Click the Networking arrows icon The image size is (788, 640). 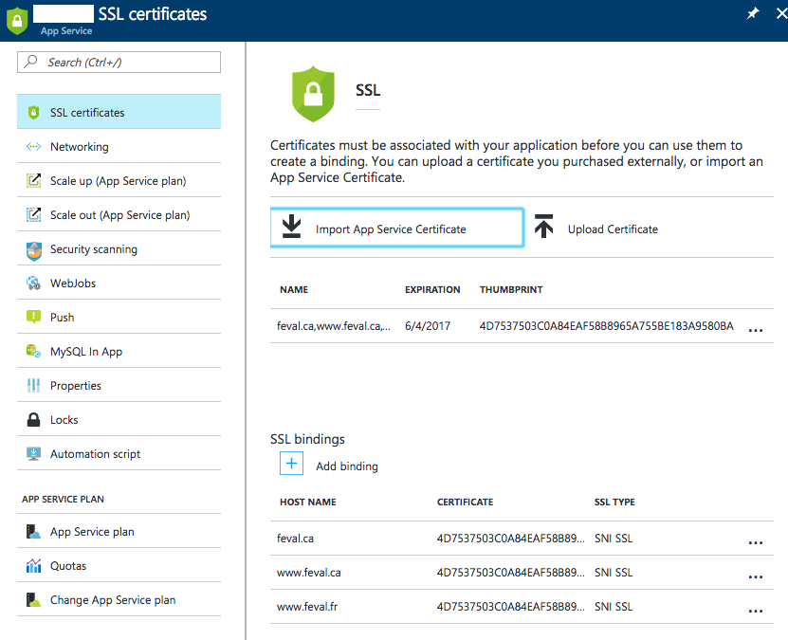pos(34,147)
